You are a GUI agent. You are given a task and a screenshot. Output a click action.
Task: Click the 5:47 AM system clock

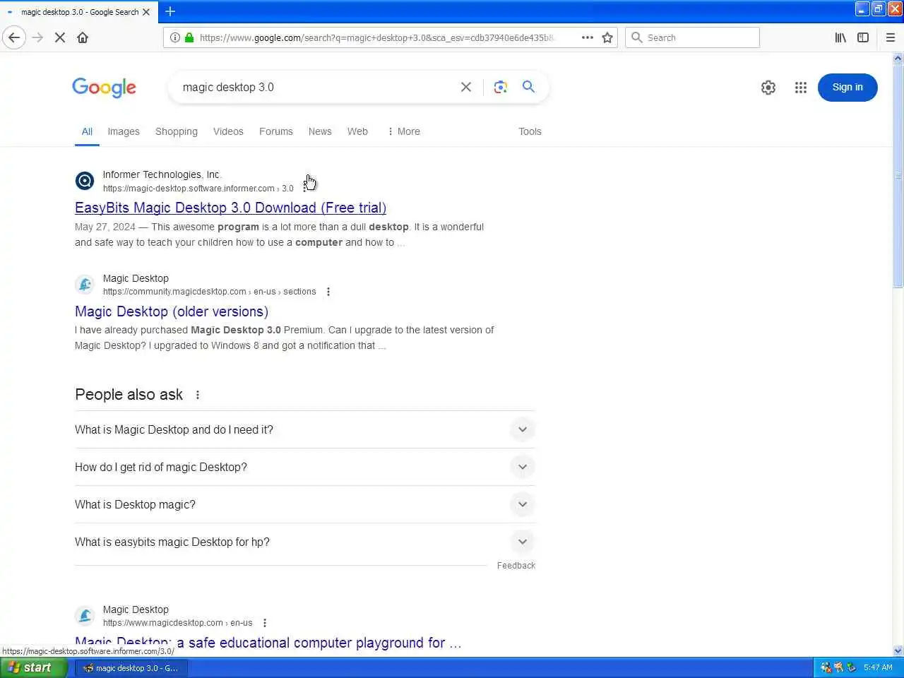click(878, 667)
